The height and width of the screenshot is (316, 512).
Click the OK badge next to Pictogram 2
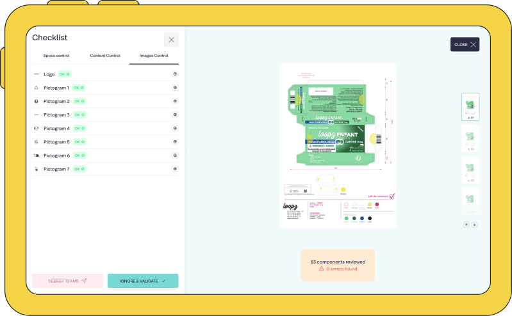pyautogui.click(x=79, y=102)
